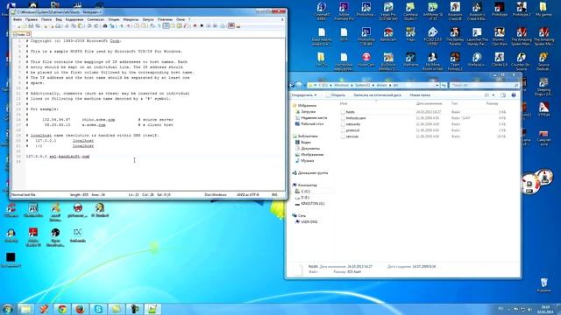Open Skype from taskbar
This screenshot has height=315, width=561.
(98, 309)
